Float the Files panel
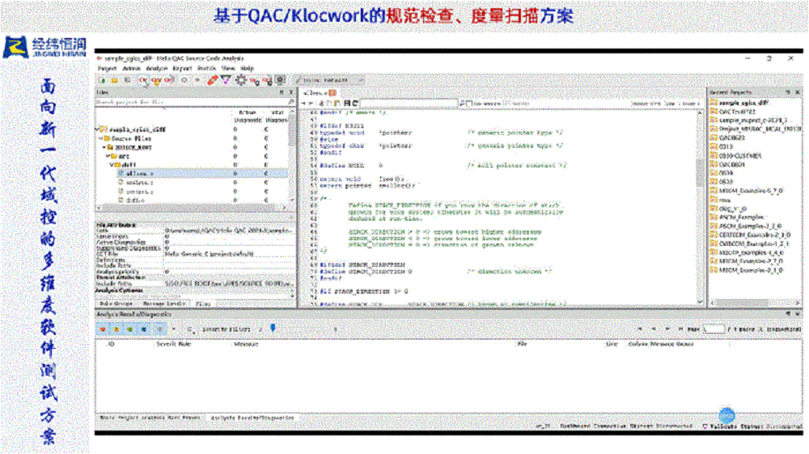Image resolution: width=809 pixels, height=454 pixels. pos(282,92)
